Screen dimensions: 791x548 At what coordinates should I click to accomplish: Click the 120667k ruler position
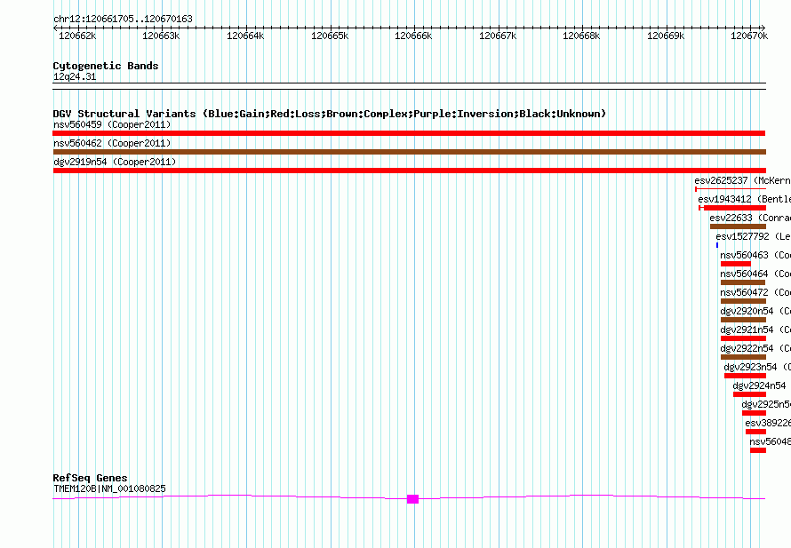coord(498,36)
